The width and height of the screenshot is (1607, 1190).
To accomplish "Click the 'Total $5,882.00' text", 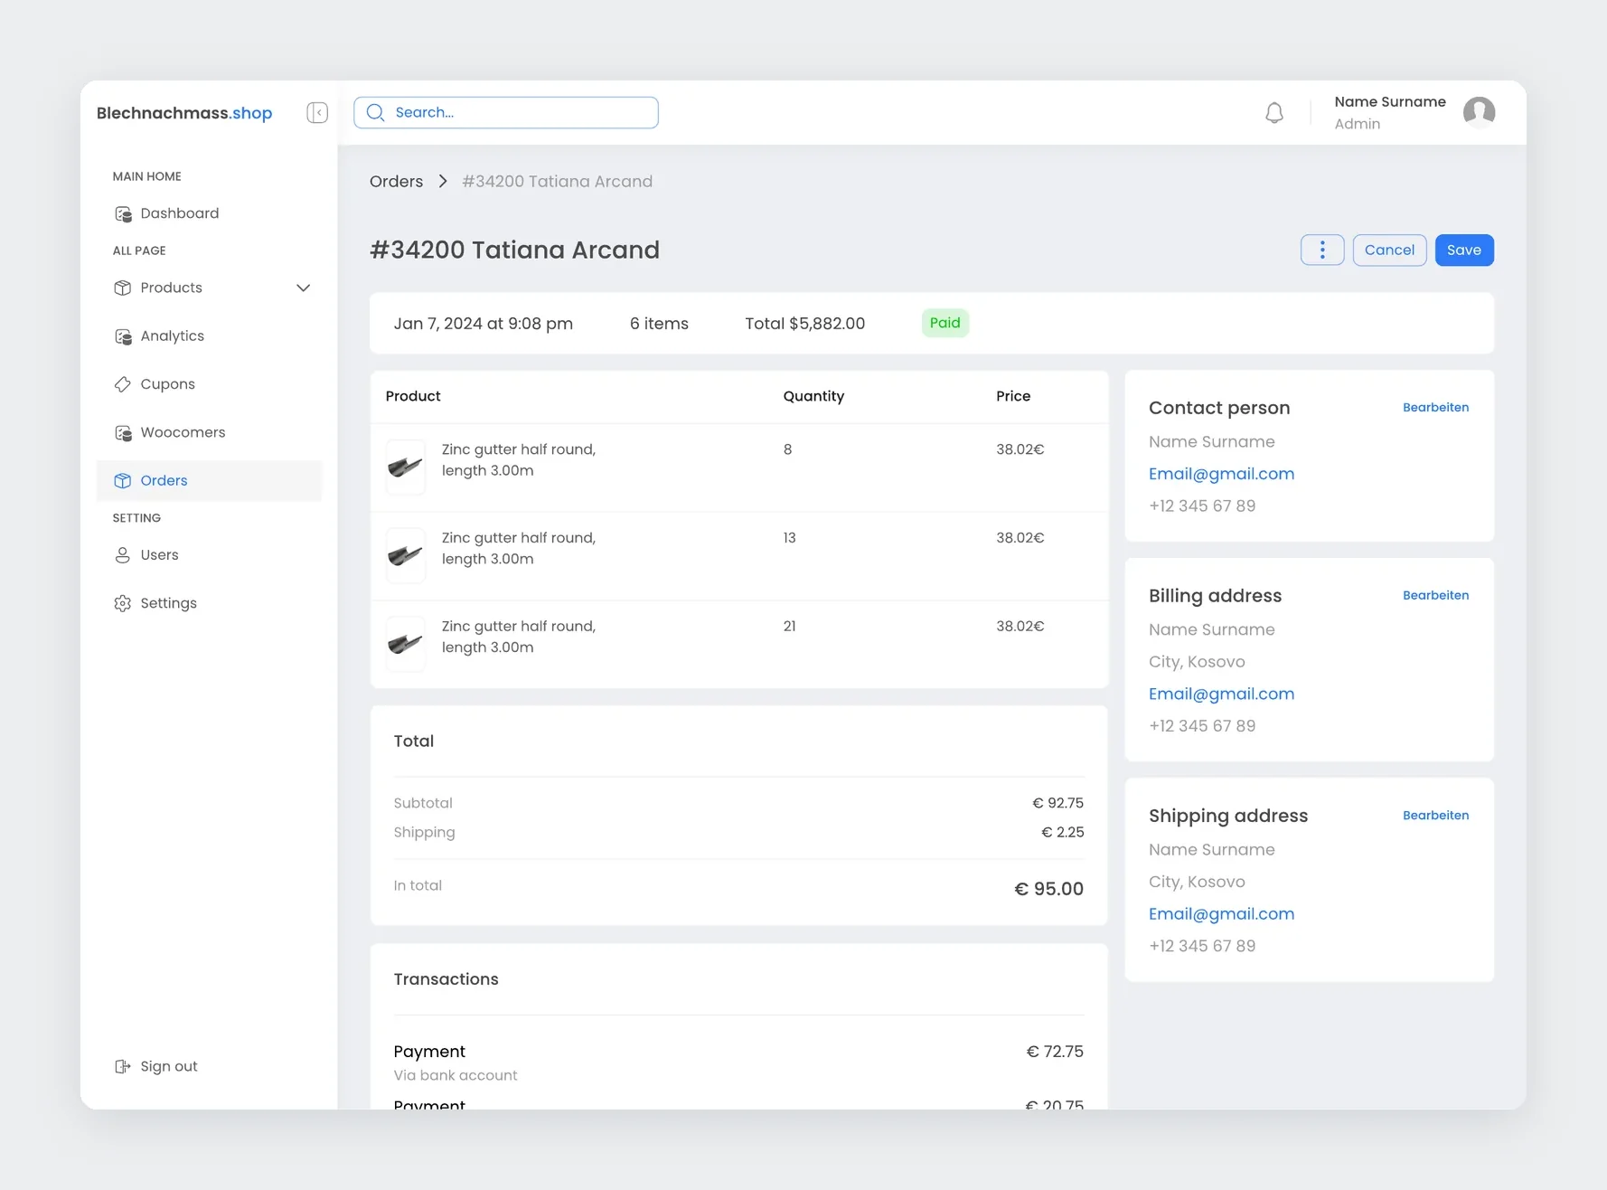I will [x=804, y=324].
